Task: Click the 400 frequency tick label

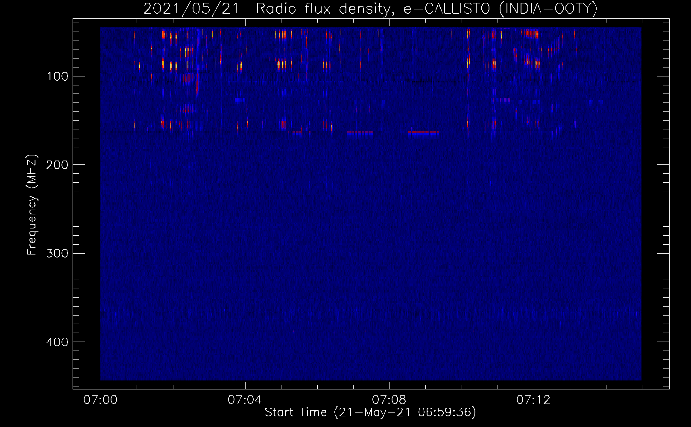Action: click(57, 342)
